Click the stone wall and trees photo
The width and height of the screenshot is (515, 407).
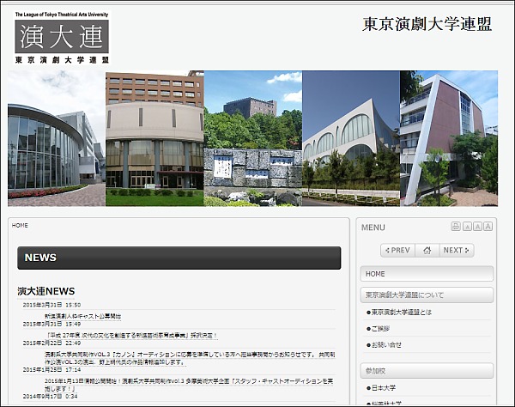tap(253, 138)
